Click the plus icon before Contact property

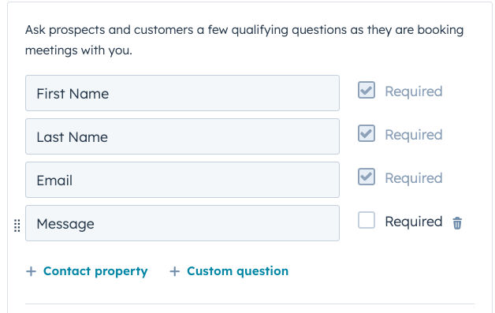31,271
